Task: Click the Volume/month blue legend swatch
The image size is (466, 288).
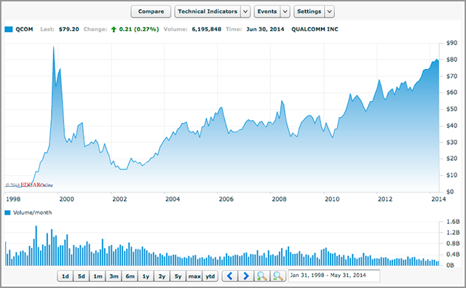Action: tap(7, 212)
